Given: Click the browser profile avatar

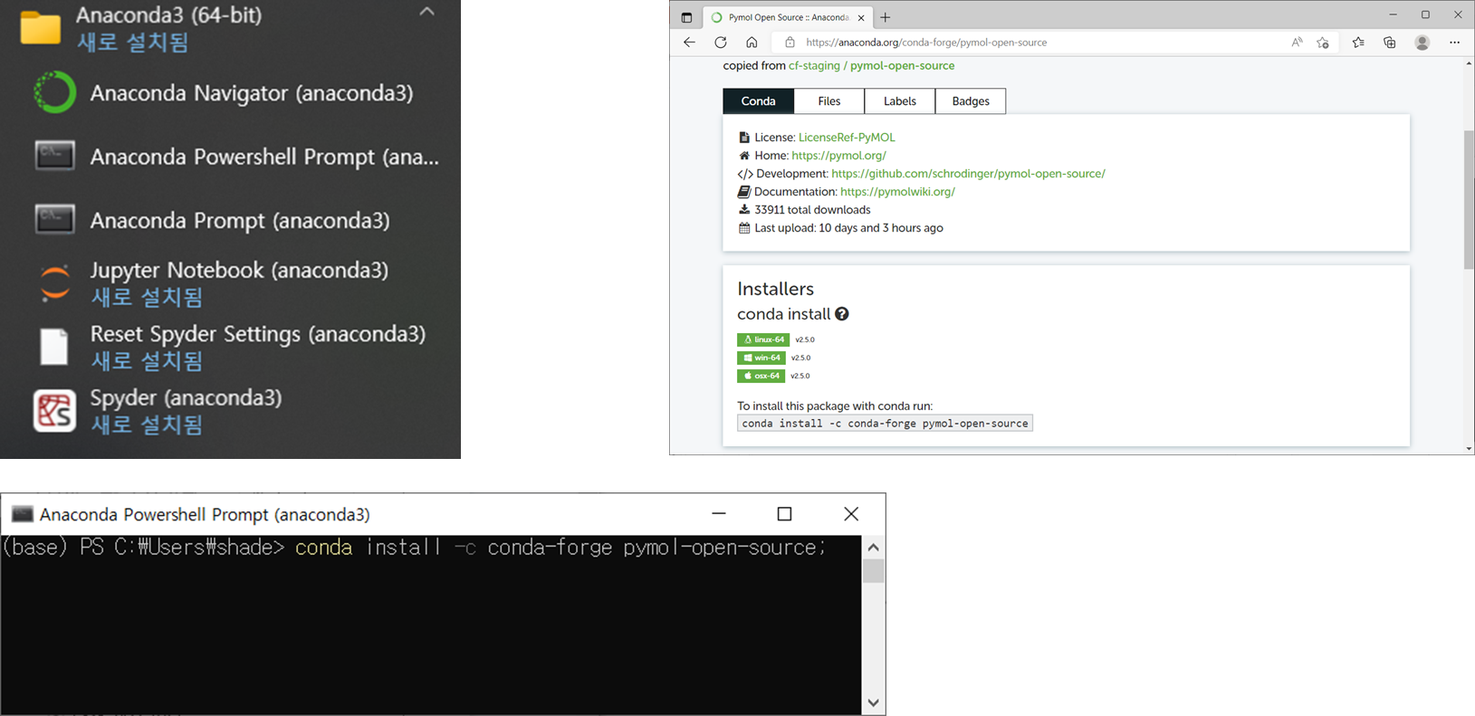Looking at the screenshot, I should click(1422, 43).
